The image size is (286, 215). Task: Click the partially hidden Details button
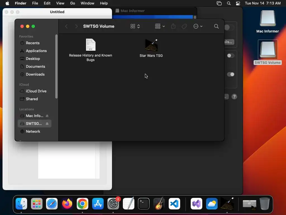pos(229,42)
